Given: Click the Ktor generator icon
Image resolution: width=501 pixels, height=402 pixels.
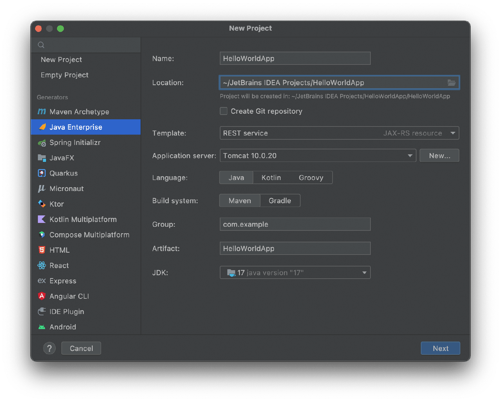Looking at the screenshot, I should (x=42, y=204).
